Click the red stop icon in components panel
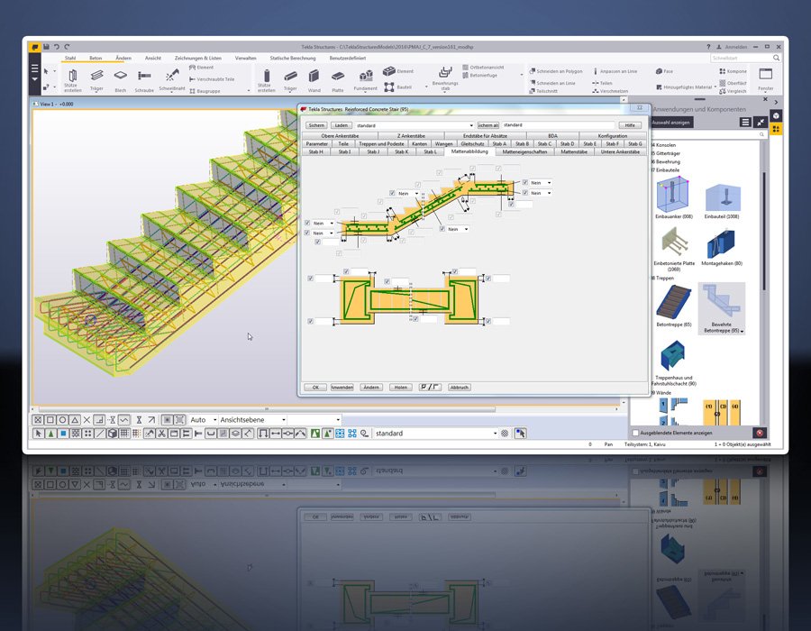 point(760,433)
